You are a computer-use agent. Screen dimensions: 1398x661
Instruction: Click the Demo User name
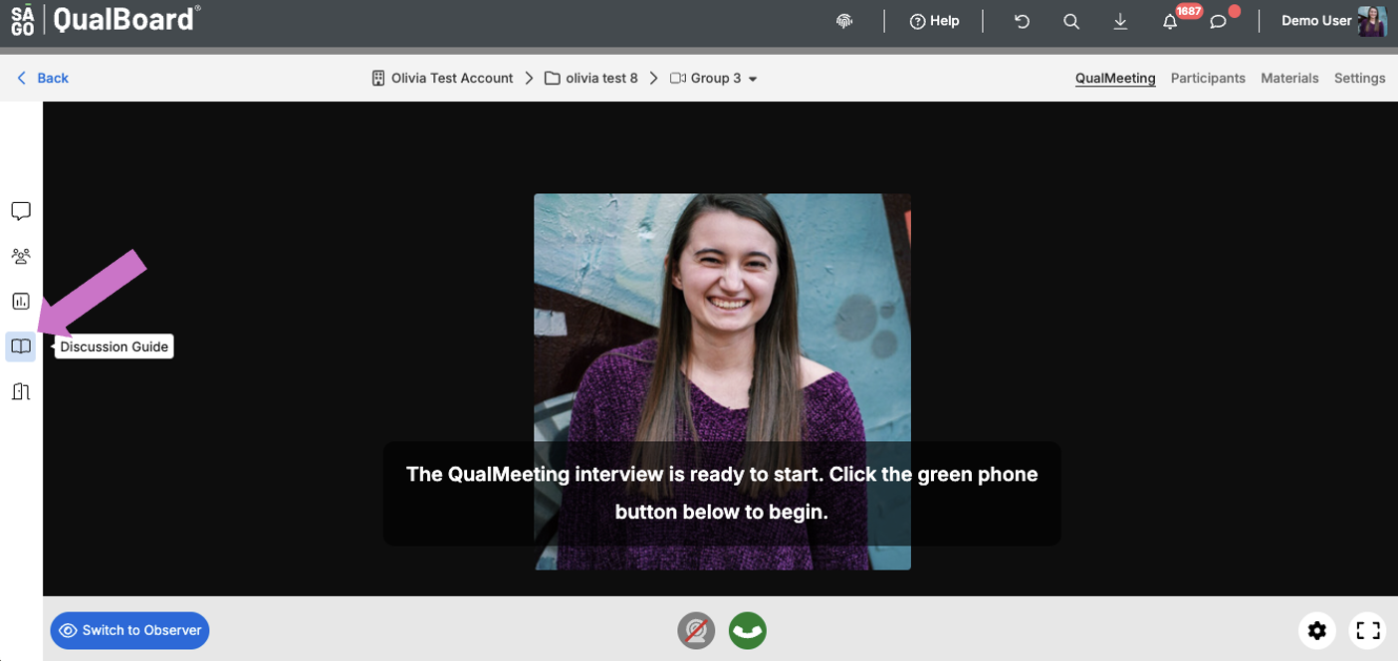point(1316,21)
